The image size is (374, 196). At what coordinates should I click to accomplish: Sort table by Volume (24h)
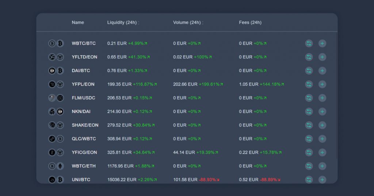(188, 22)
